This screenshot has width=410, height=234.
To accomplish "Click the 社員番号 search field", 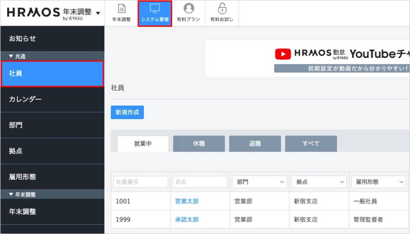I will 140,182.
